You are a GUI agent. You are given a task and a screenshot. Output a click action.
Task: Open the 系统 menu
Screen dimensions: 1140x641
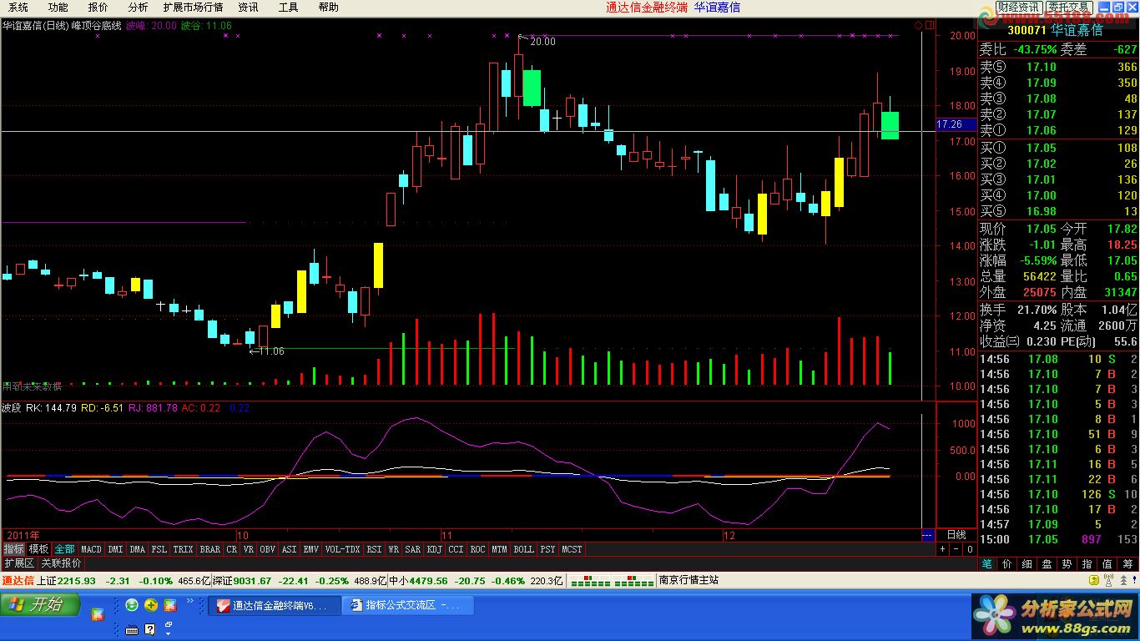pos(18,7)
